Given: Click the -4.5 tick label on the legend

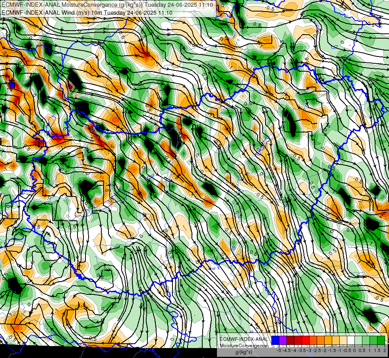Looking at the screenshot, I should click(x=287, y=350).
